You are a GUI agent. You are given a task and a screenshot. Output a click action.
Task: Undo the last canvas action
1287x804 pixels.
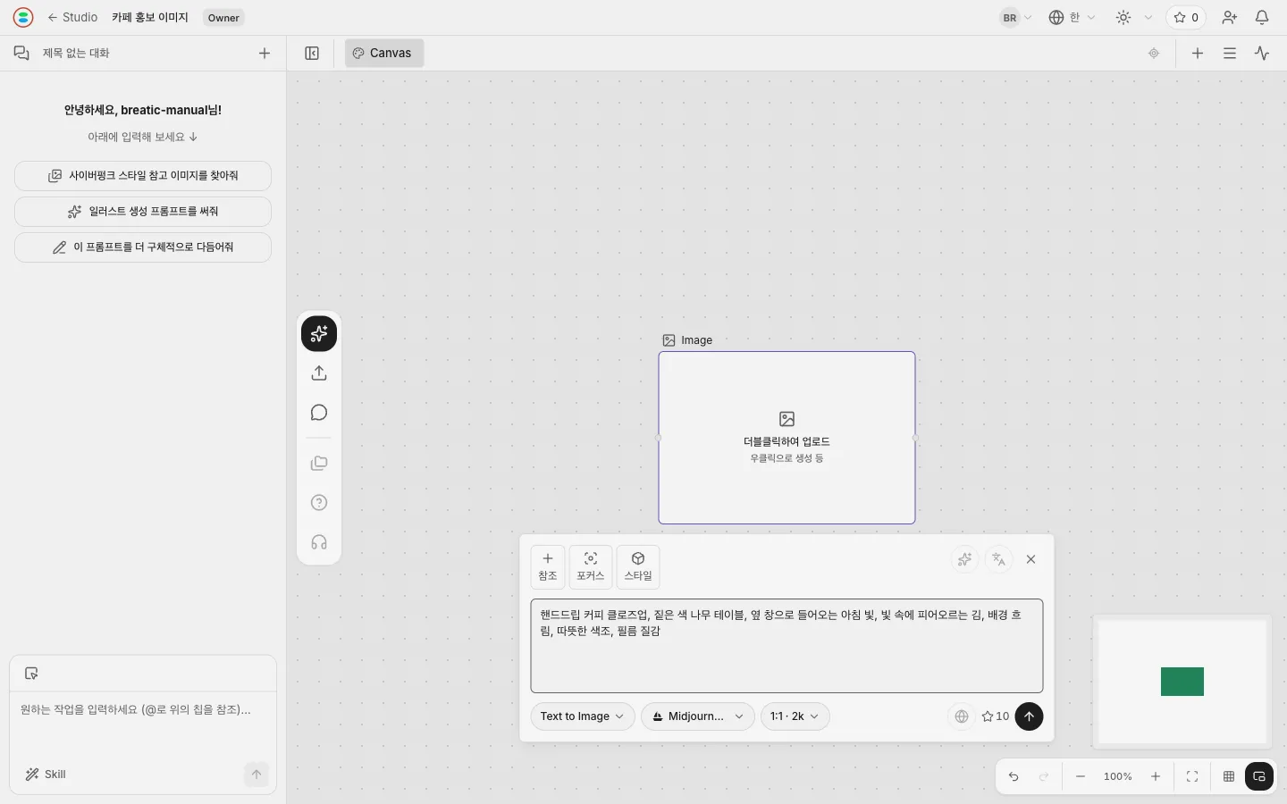pyautogui.click(x=1014, y=777)
